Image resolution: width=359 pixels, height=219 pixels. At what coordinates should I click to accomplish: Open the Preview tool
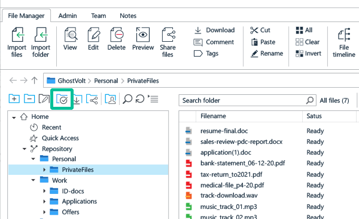click(143, 35)
